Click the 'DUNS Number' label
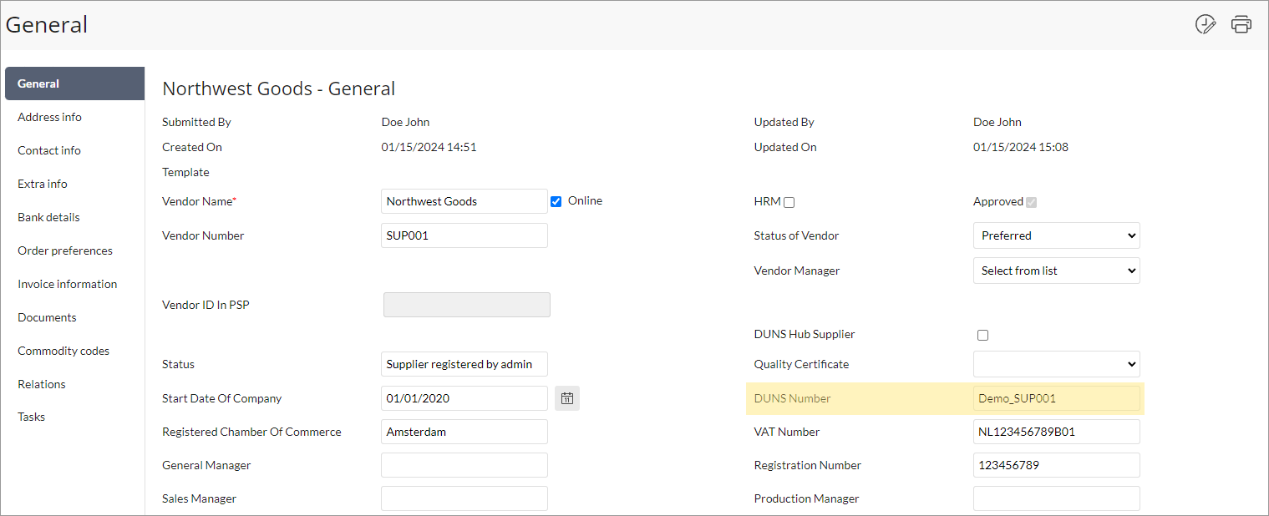Screen dimensions: 1269x516 792,398
